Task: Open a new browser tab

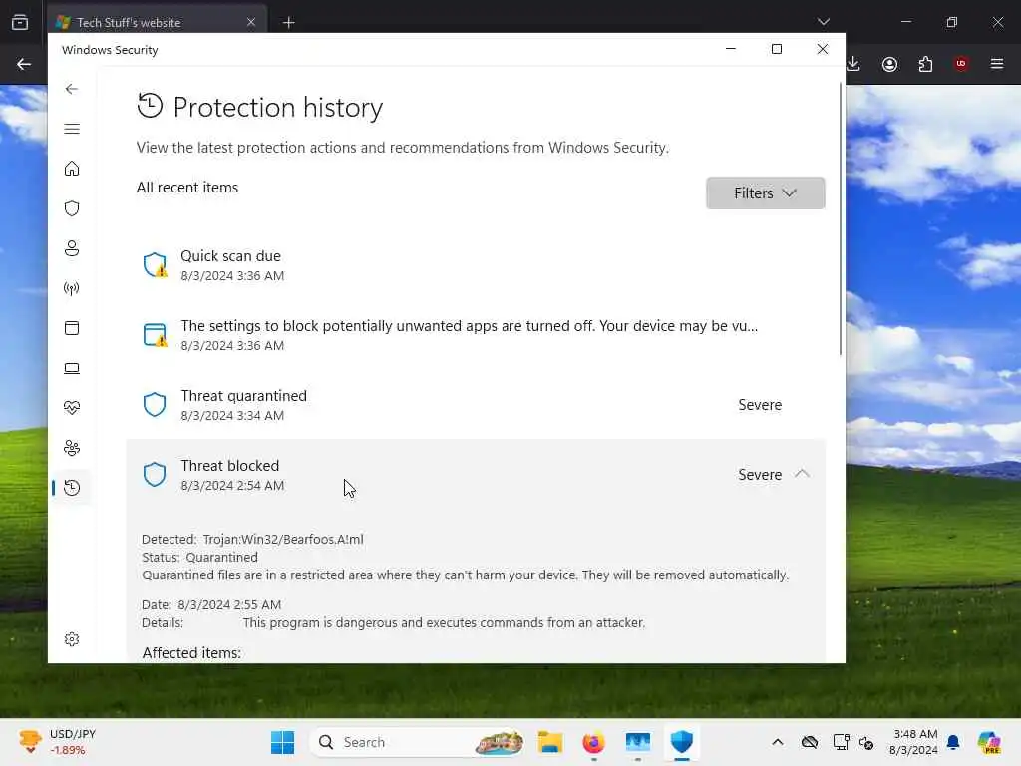Action: (x=288, y=23)
